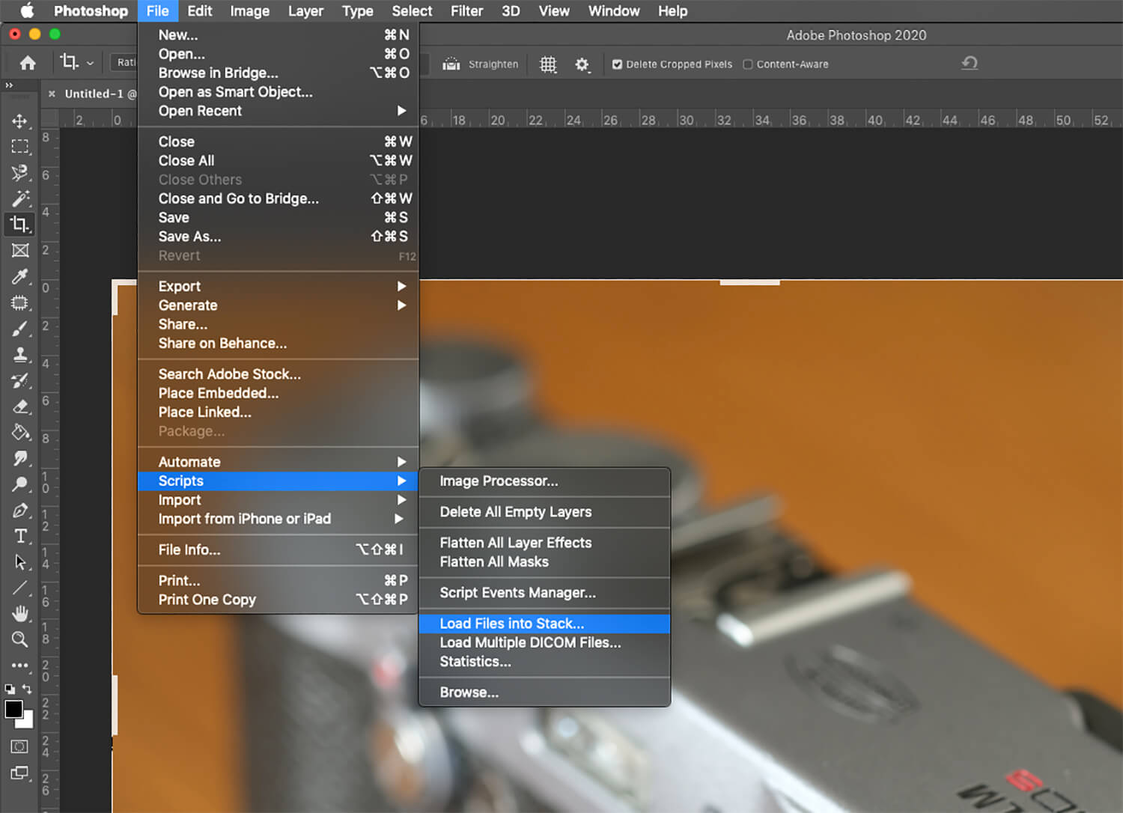The image size is (1123, 813).
Task: Open the Filter menu
Action: (466, 11)
